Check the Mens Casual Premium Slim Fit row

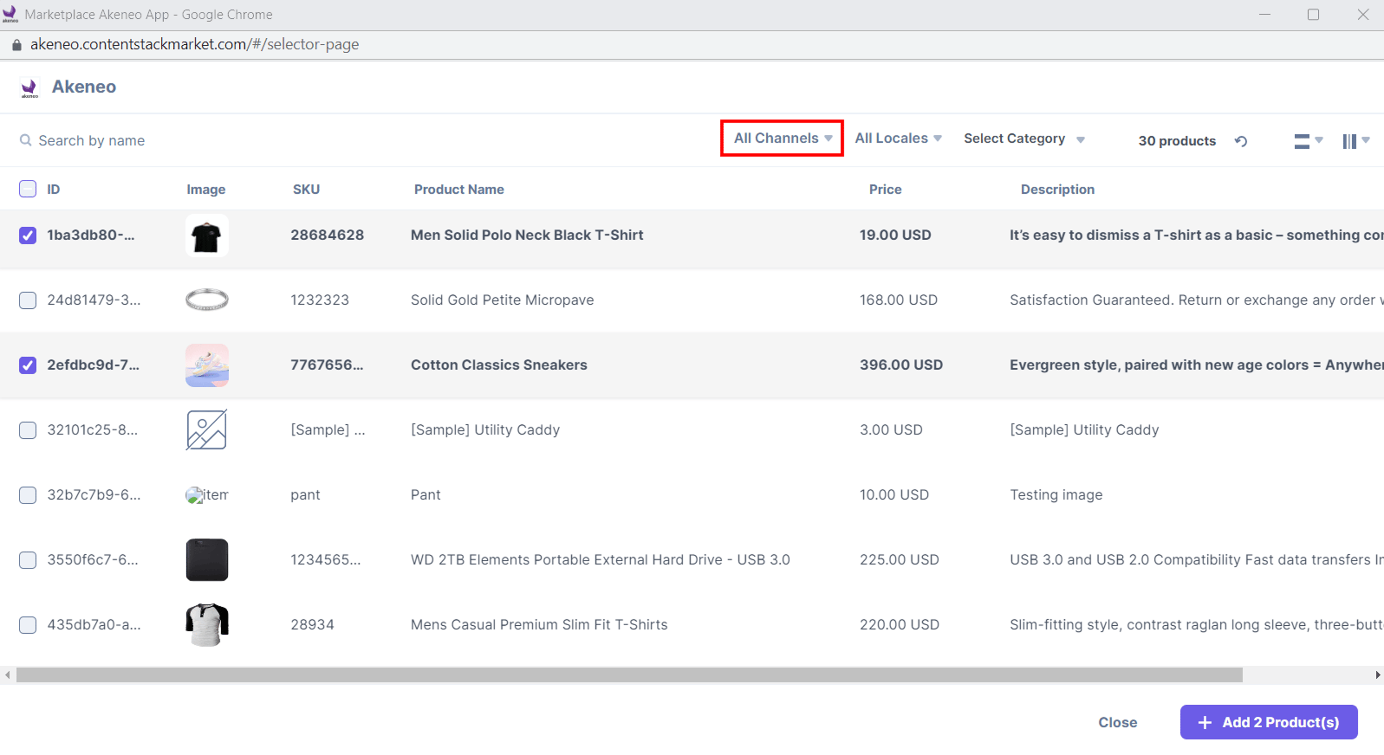[27, 625]
